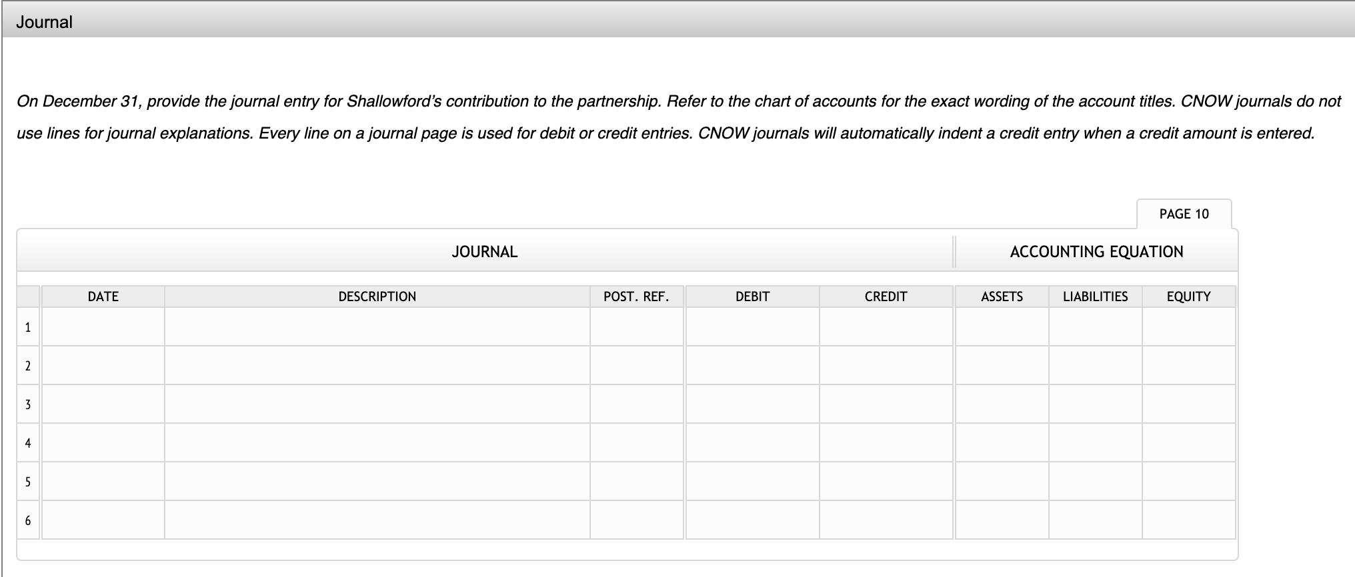Click the CREDIT column header
Screen dimensions: 1355x577
click(886, 296)
